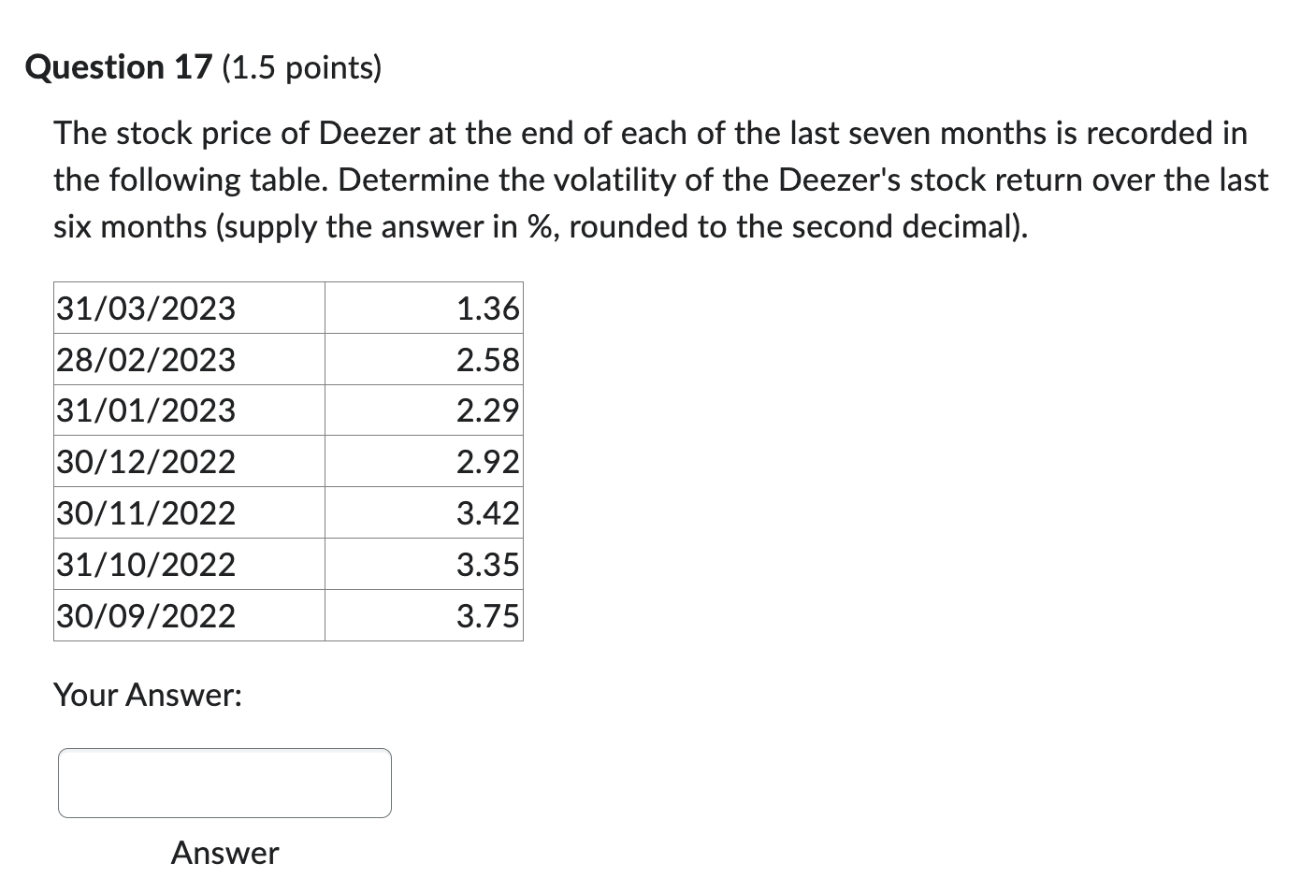Click the date cell 30/12/2022
The height and width of the screenshot is (892, 1315).
pyautogui.click(x=145, y=461)
